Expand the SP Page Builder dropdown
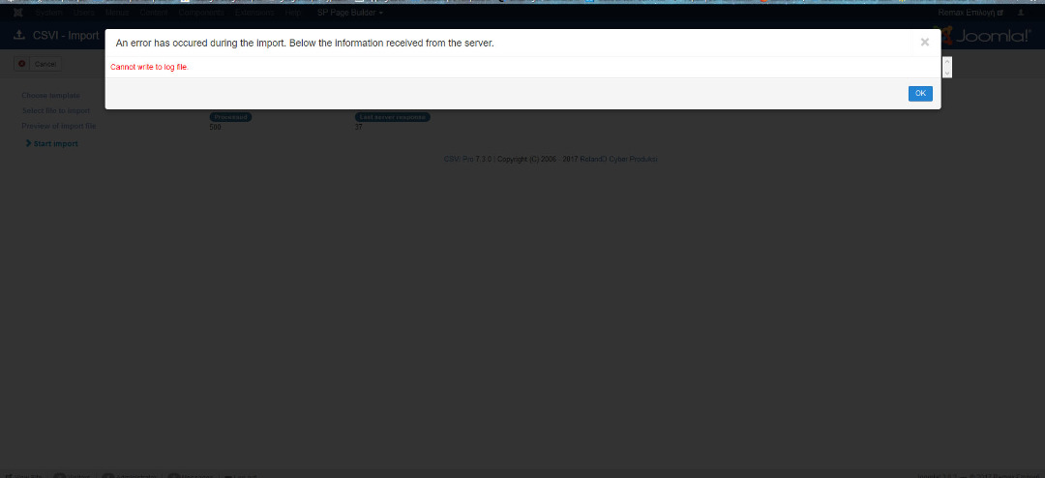Viewport: 1045px width, 478px height. tap(349, 13)
